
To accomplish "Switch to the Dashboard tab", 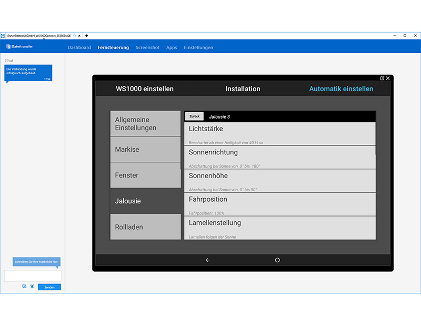I will 79,47.
